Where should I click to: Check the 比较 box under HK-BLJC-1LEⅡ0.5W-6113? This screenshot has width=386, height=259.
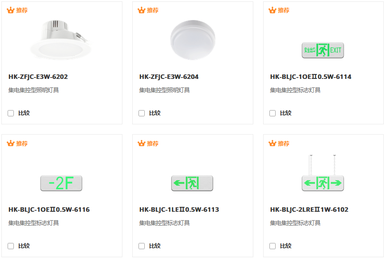pos(142,246)
